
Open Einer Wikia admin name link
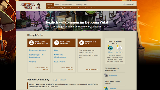[x=119, y=52]
